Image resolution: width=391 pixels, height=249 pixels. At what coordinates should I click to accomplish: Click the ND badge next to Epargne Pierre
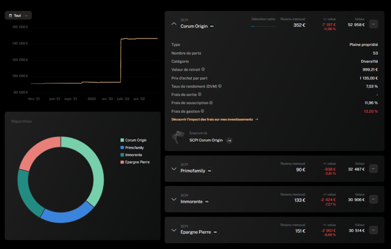click(x=215, y=232)
